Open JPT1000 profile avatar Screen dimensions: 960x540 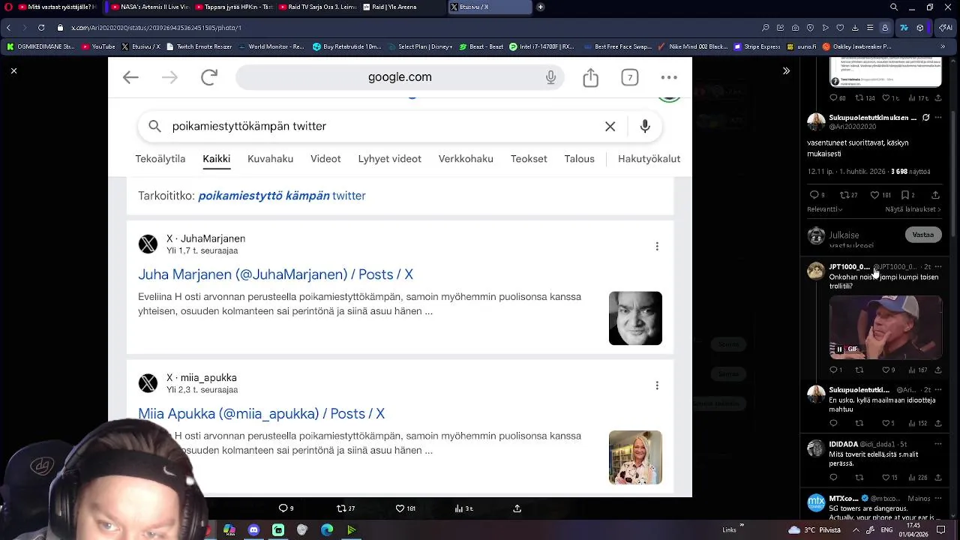tap(815, 271)
